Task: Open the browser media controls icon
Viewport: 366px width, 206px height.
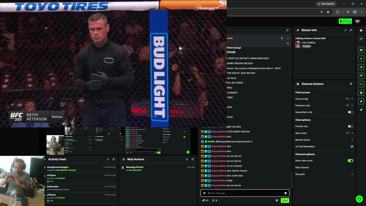Action: [348, 12]
